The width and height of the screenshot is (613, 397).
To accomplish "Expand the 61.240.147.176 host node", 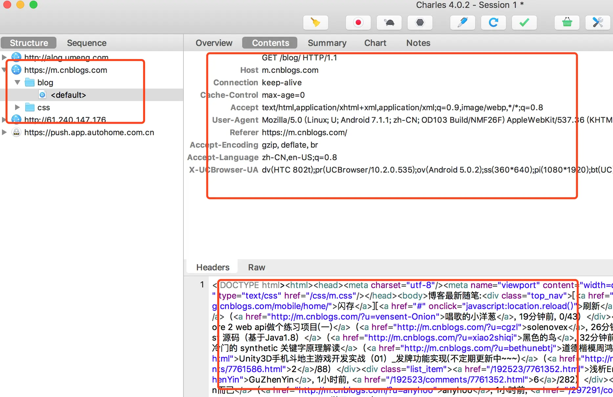I will (x=4, y=120).
